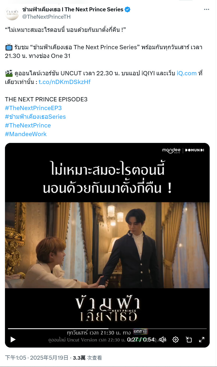
Task: Mute the video volume
Action: pos(163,340)
